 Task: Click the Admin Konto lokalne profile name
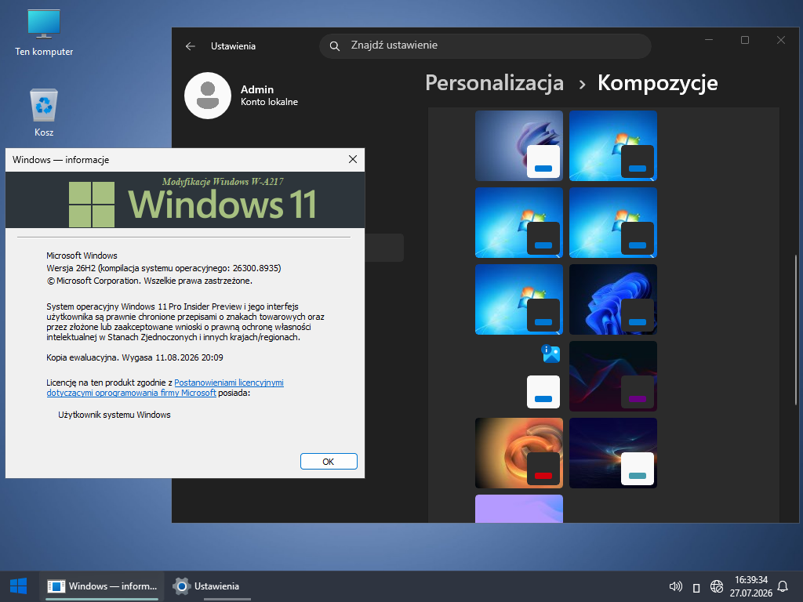(x=269, y=96)
